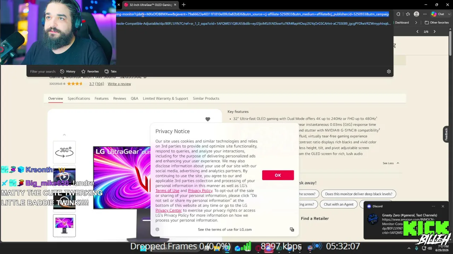Open browser extensions menu
Viewport: 453px width, 254px height.
coord(398,14)
